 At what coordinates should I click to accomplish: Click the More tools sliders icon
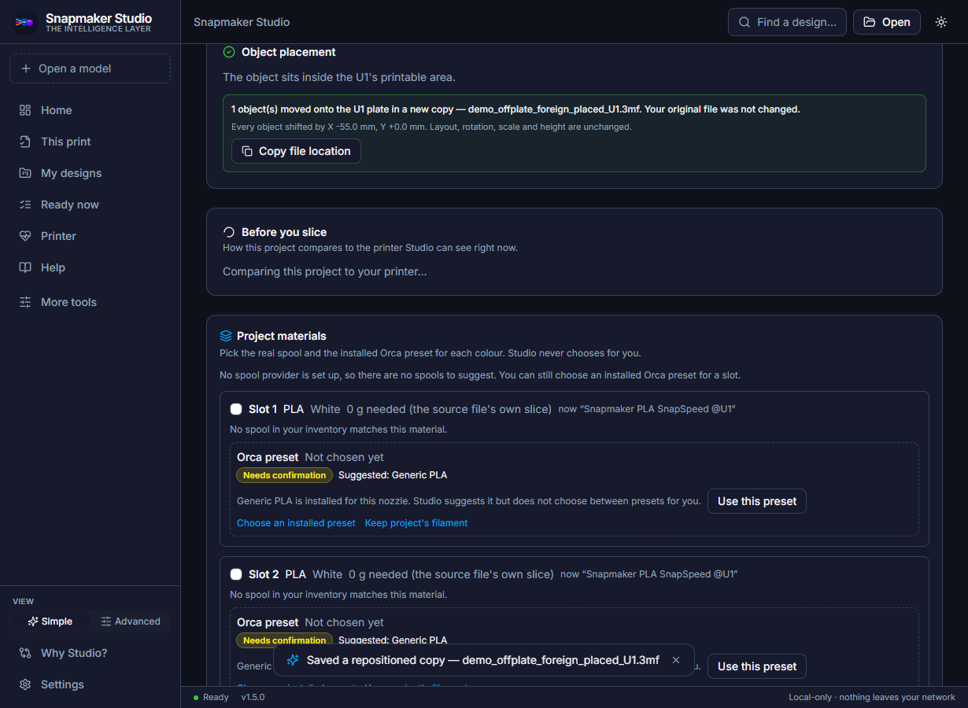(x=25, y=302)
